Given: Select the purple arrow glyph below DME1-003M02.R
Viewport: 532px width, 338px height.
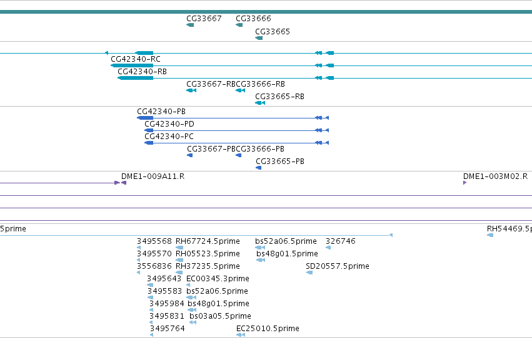Looking at the screenshot, I should (x=465, y=183).
